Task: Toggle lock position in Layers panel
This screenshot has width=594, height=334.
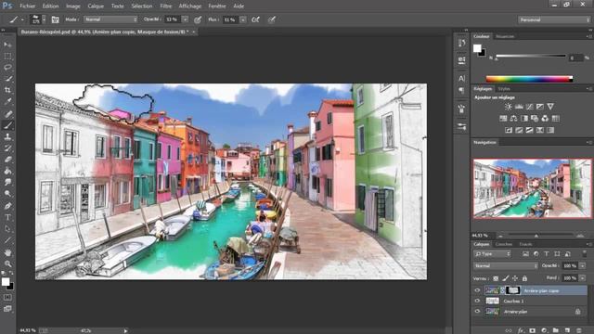Action: tap(515, 278)
